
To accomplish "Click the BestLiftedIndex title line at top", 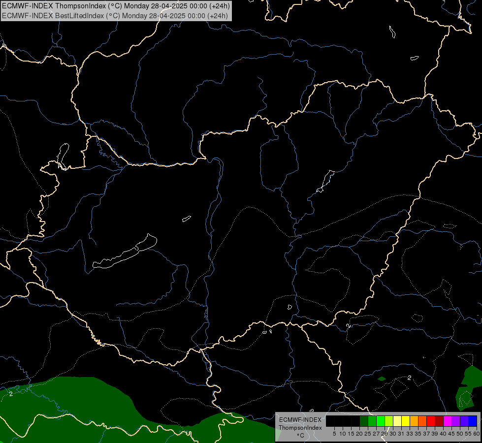I will (x=115, y=16).
